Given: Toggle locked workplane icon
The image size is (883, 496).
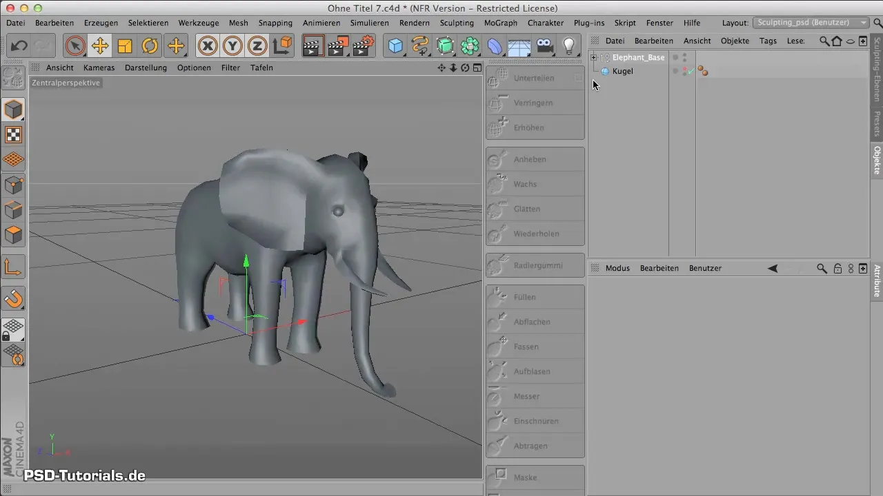Looking at the screenshot, I should (x=14, y=329).
